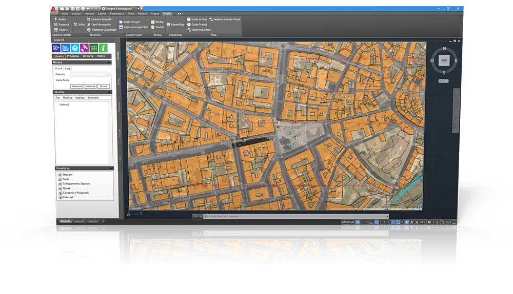The height and width of the screenshot is (294, 513).
Task: Expand the Gestione Libretto ribbon panel title
Action: (x=62, y=35)
